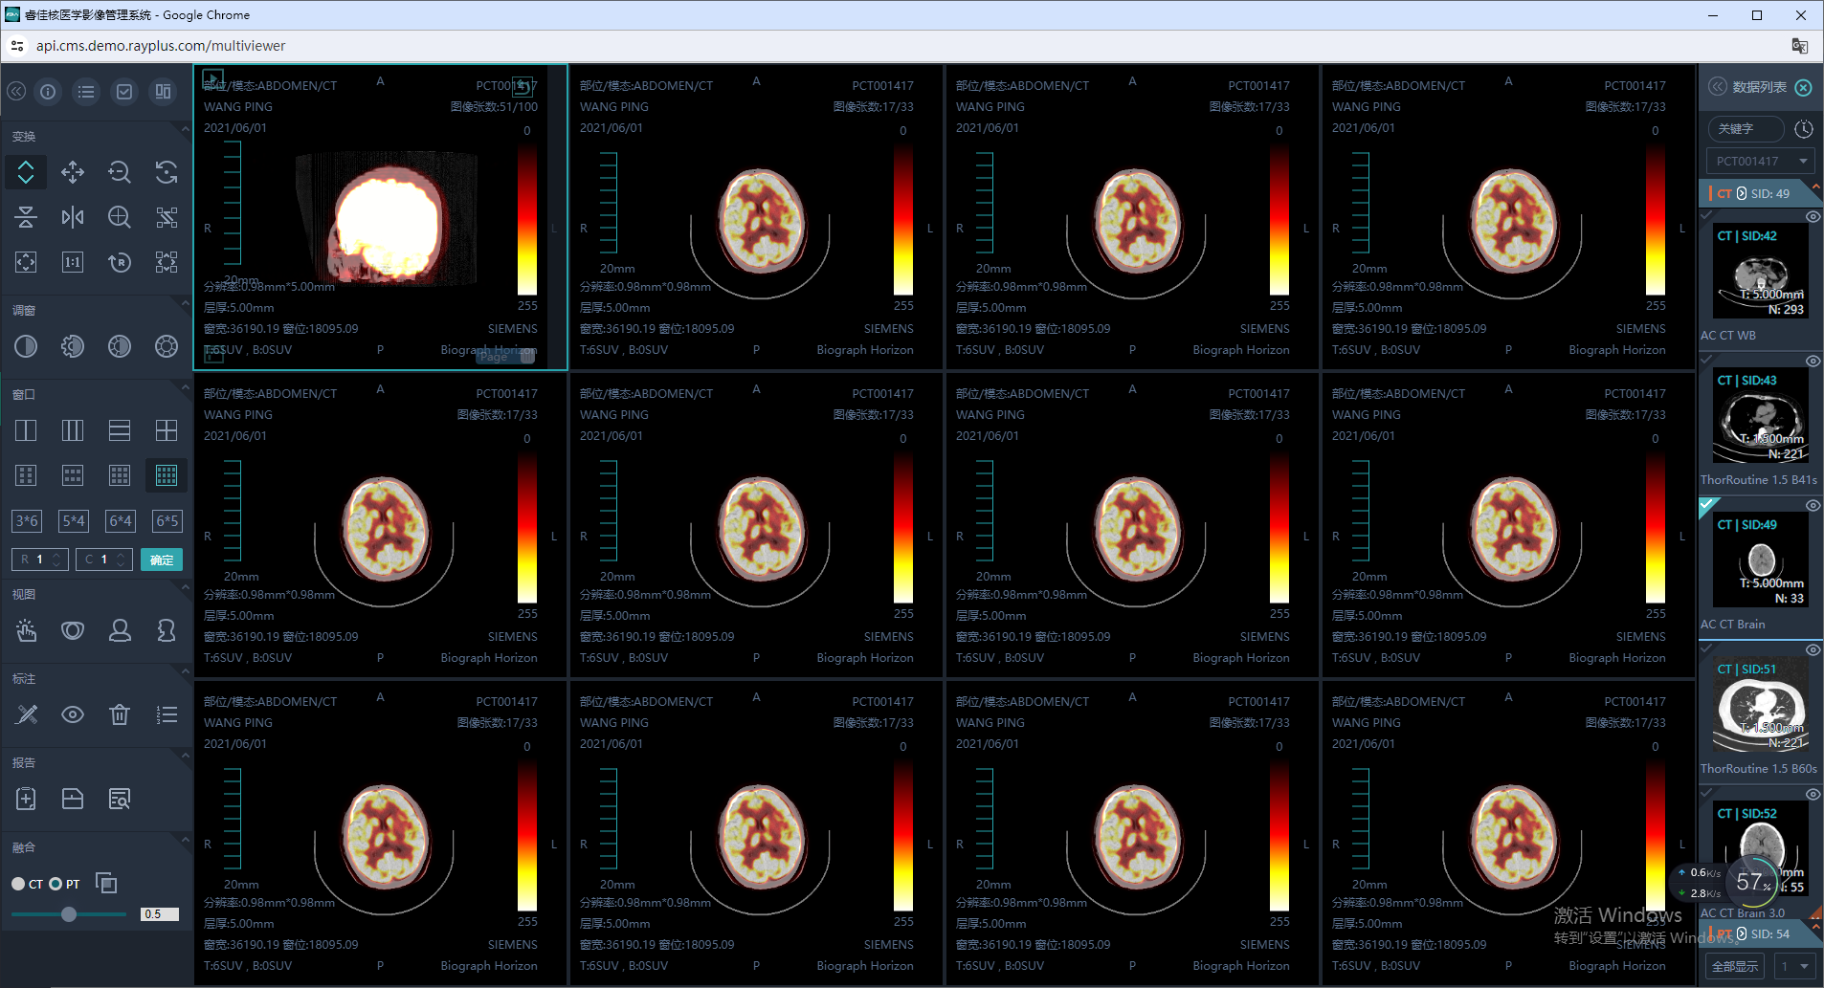Create new report with clipboard plus icon
The image size is (1824, 988).
click(x=26, y=799)
